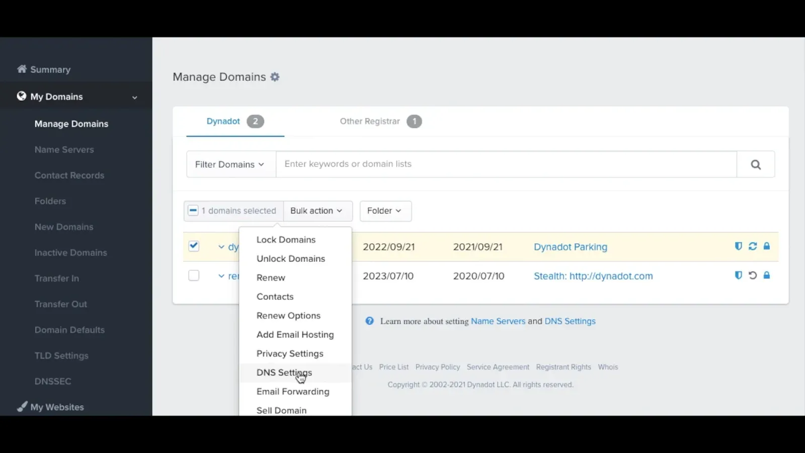The height and width of the screenshot is (453, 805).
Task: Click the privacy shield icon in 2023/07/10 row
Action: click(738, 275)
